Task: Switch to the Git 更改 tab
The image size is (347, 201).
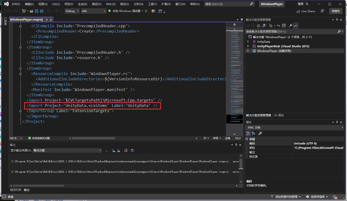Action: pos(279,115)
